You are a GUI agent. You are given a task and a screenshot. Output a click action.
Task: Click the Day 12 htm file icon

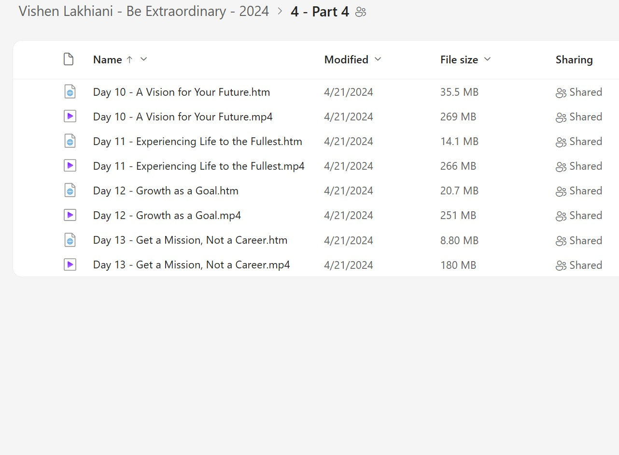(x=70, y=191)
